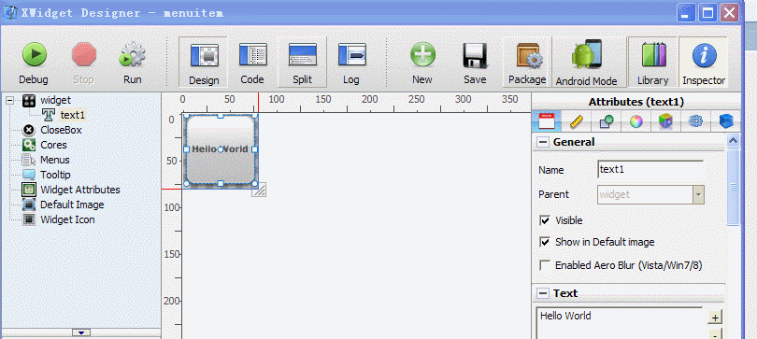Switch to the color wheel attributes tab
The image size is (757, 339).
636,121
